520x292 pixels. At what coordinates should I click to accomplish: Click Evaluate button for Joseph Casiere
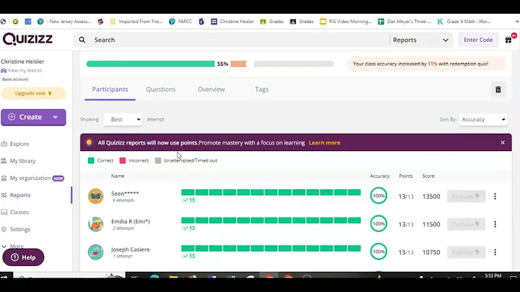point(467,252)
